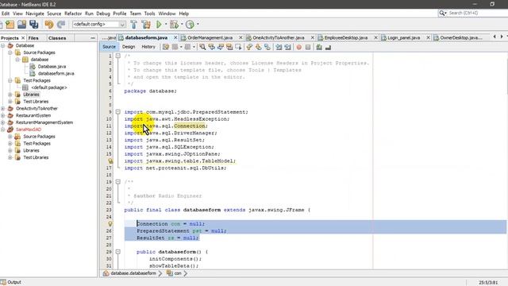Viewport: 508px width, 286px height.
Task: Minimize the Projects window group
Action: click(93, 38)
